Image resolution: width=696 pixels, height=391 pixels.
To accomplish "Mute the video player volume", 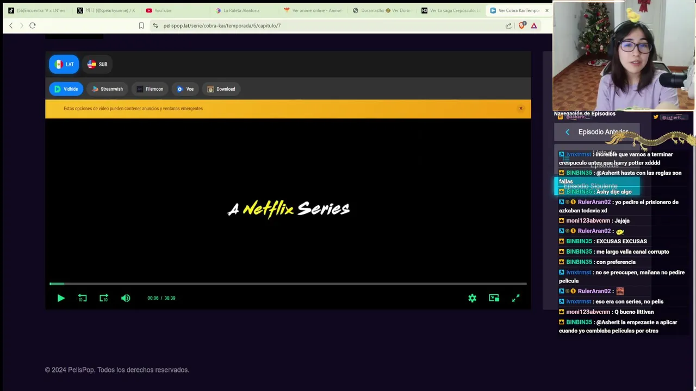I will pyautogui.click(x=126, y=298).
